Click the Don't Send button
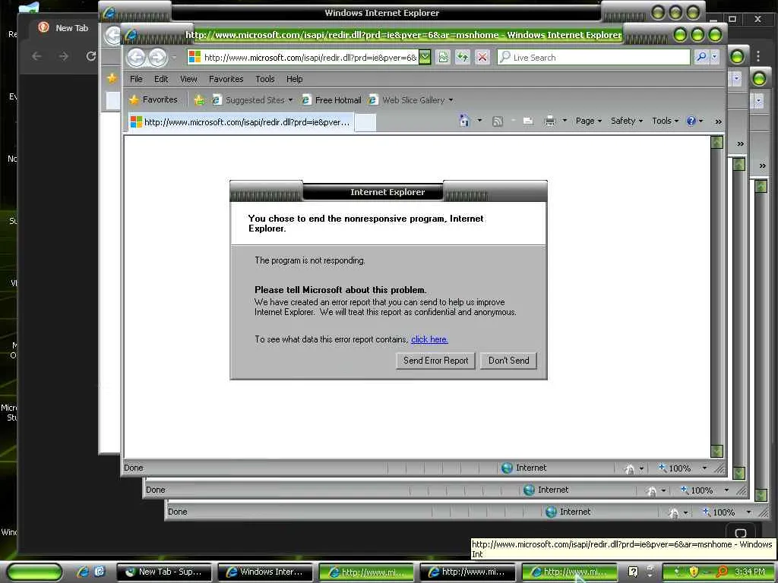The image size is (778, 583). pos(508,361)
